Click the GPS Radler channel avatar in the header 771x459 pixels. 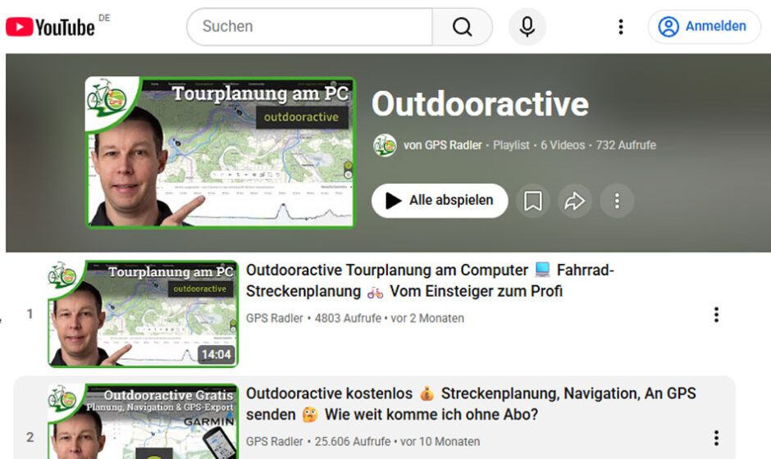385,145
